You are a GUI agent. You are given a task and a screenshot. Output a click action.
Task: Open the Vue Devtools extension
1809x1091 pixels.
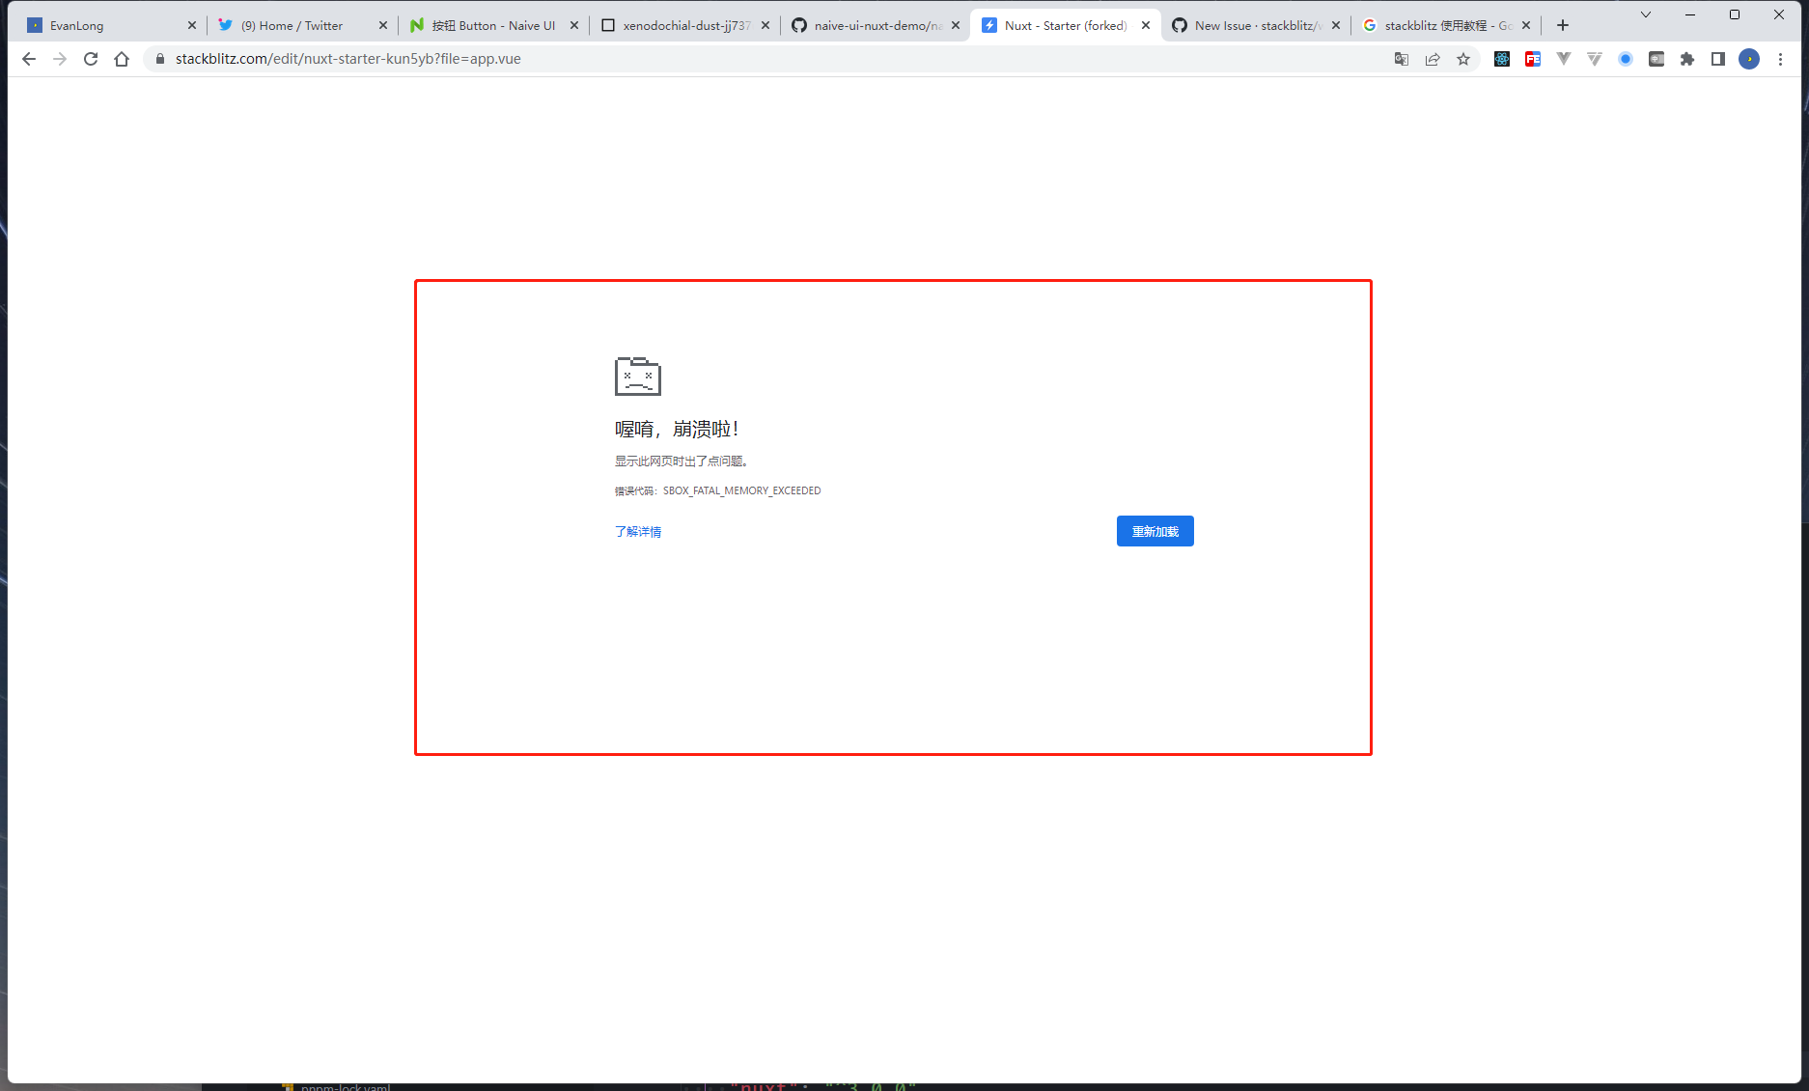point(1564,59)
